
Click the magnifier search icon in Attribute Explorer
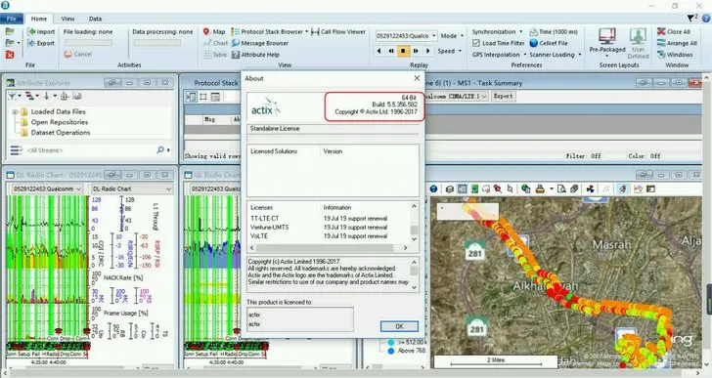point(160,149)
